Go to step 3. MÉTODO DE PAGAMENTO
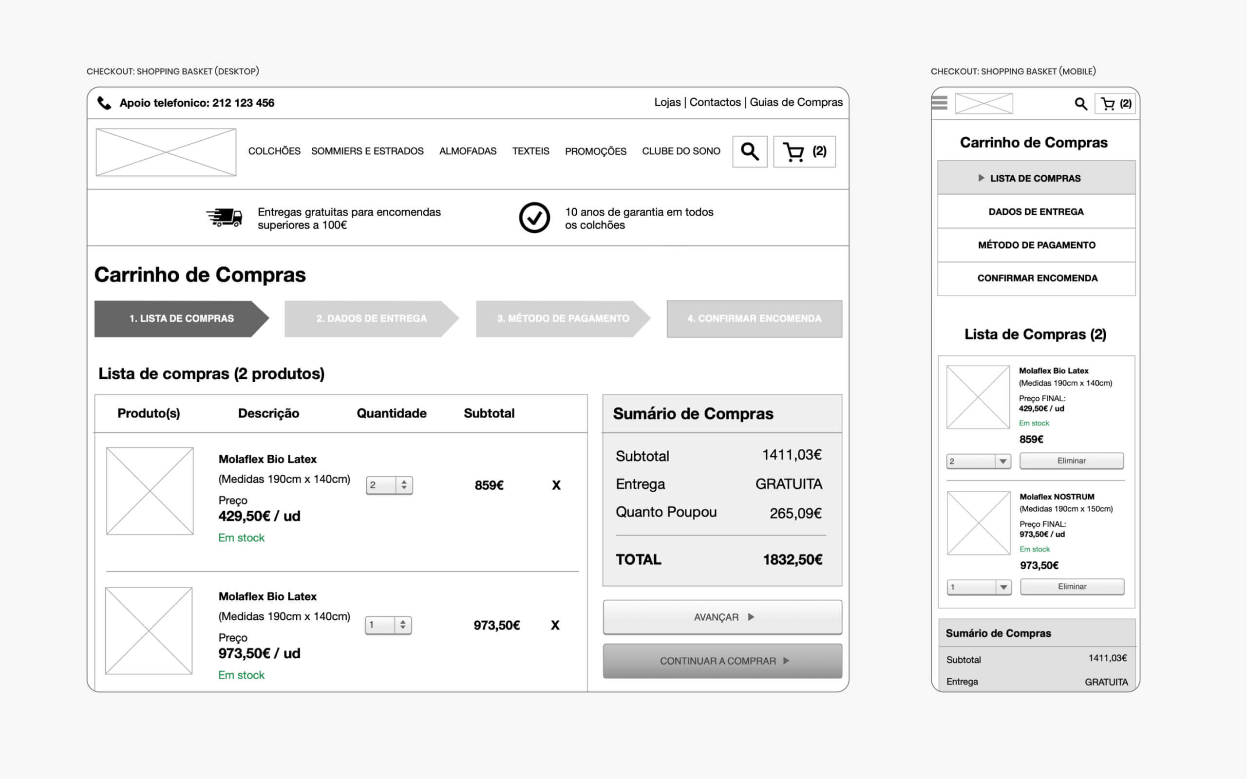This screenshot has width=1247, height=779. pos(563,319)
